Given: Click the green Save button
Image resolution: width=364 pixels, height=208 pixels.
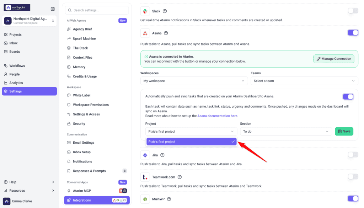Looking at the screenshot, I should point(344,132).
